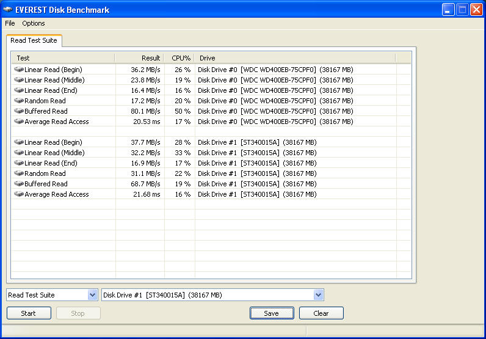486x339 pixels.
Task: Click disk icon of 68.7 MB/s Buffered Read row
Action: (x=19, y=184)
